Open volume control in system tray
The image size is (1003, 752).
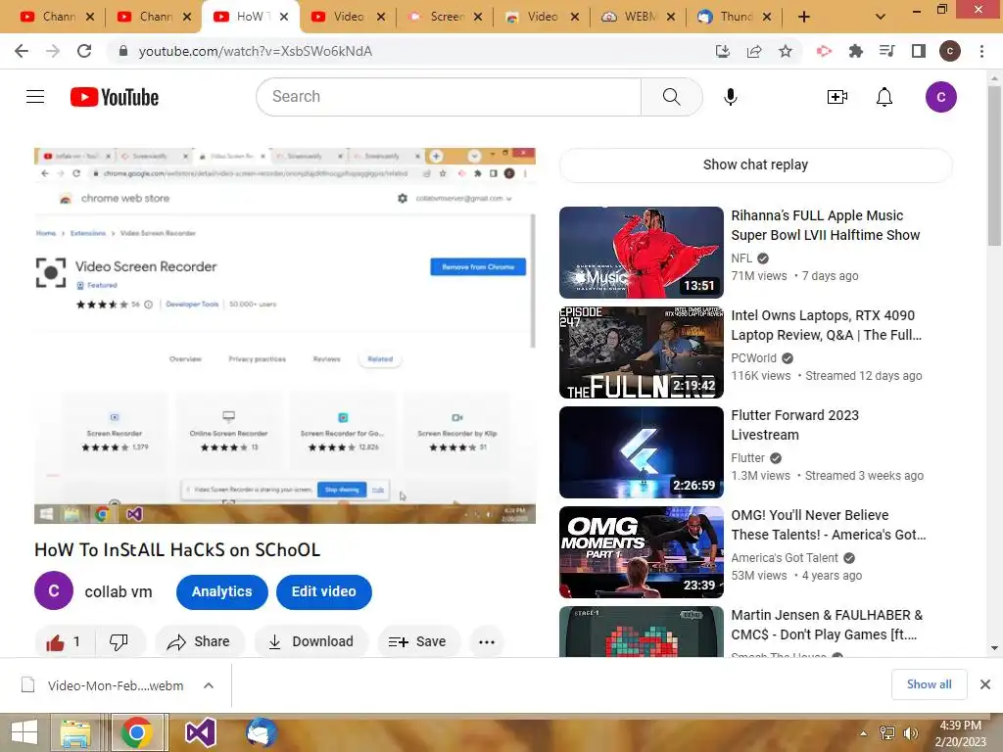910,733
